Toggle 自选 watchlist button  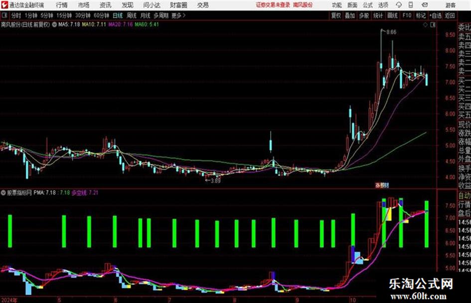coord(435,15)
